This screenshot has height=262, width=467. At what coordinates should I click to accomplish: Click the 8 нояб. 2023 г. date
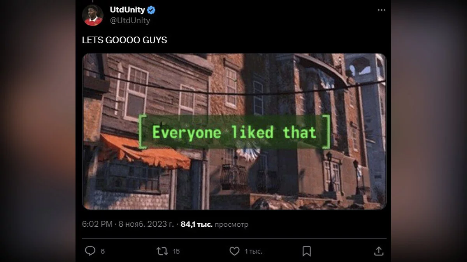[x=146, y=224]
